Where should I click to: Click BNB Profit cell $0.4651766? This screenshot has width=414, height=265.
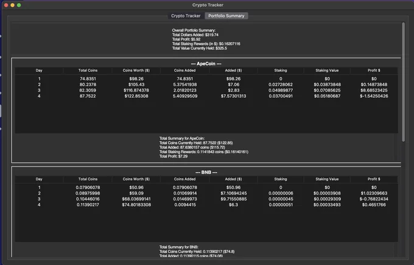374,205
